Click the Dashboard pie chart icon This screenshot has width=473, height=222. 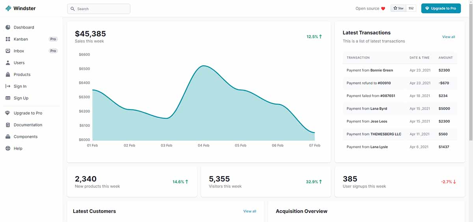[x=8, y=28]
